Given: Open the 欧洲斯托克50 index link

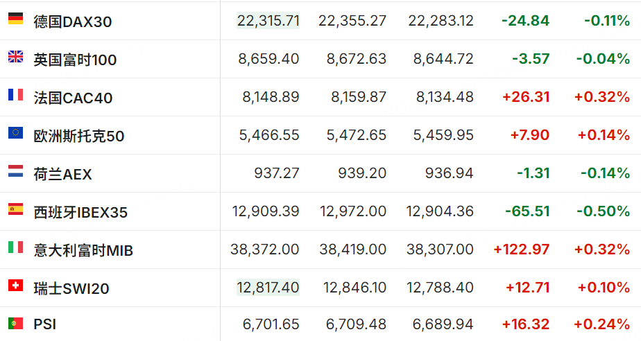Looking at the screenshot, I should coord(79,136).
